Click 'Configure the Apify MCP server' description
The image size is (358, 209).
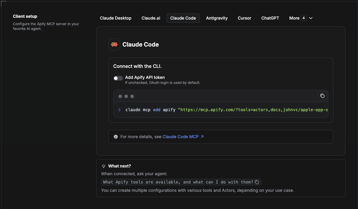[46, 26]
